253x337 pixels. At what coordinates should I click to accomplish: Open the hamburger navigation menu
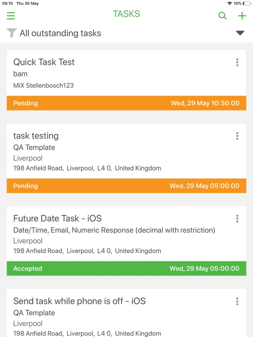click(11, 16)
